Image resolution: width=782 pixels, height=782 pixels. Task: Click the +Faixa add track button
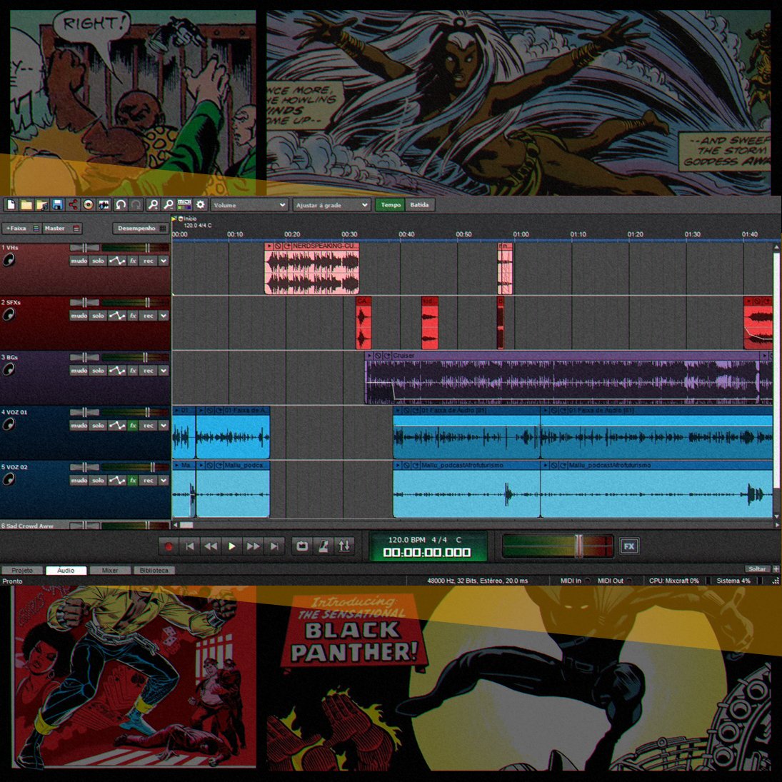pyautogui.click(x=21, y=229)
